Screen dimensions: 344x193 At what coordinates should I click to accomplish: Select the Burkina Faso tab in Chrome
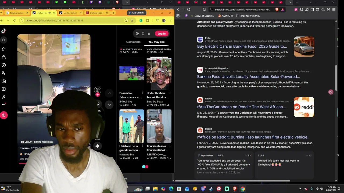point(97,13)
